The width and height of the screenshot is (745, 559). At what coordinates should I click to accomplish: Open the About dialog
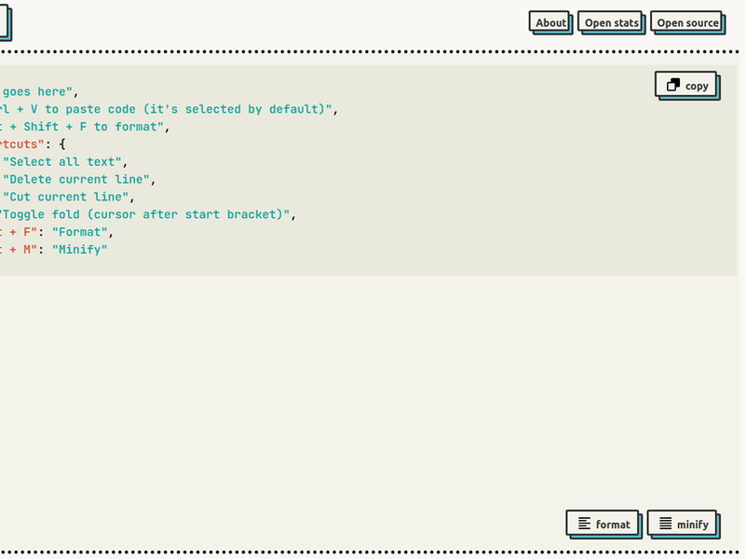[549, 22]
